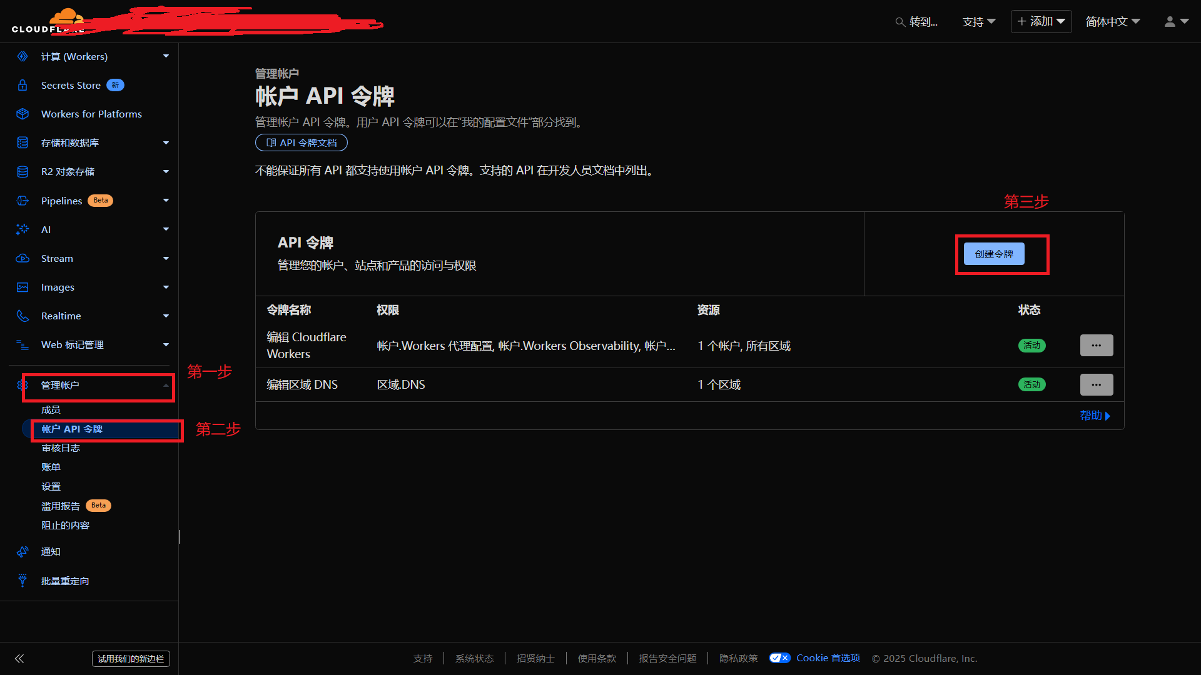This screenshot has height=675, width=1201.
Task: Select 成员 under manage account
Action: tap(51, 409)
